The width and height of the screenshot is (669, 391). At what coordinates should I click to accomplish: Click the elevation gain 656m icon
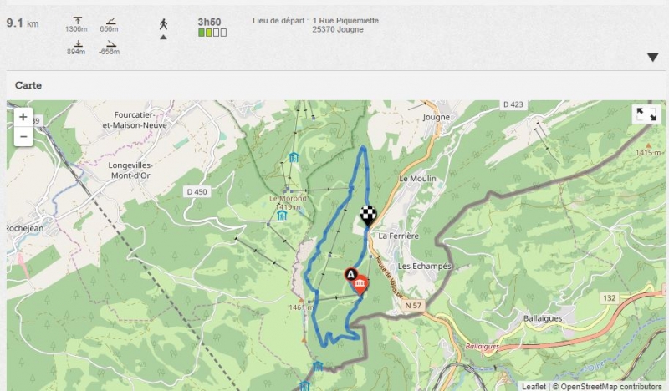click(x=110, y=21)
